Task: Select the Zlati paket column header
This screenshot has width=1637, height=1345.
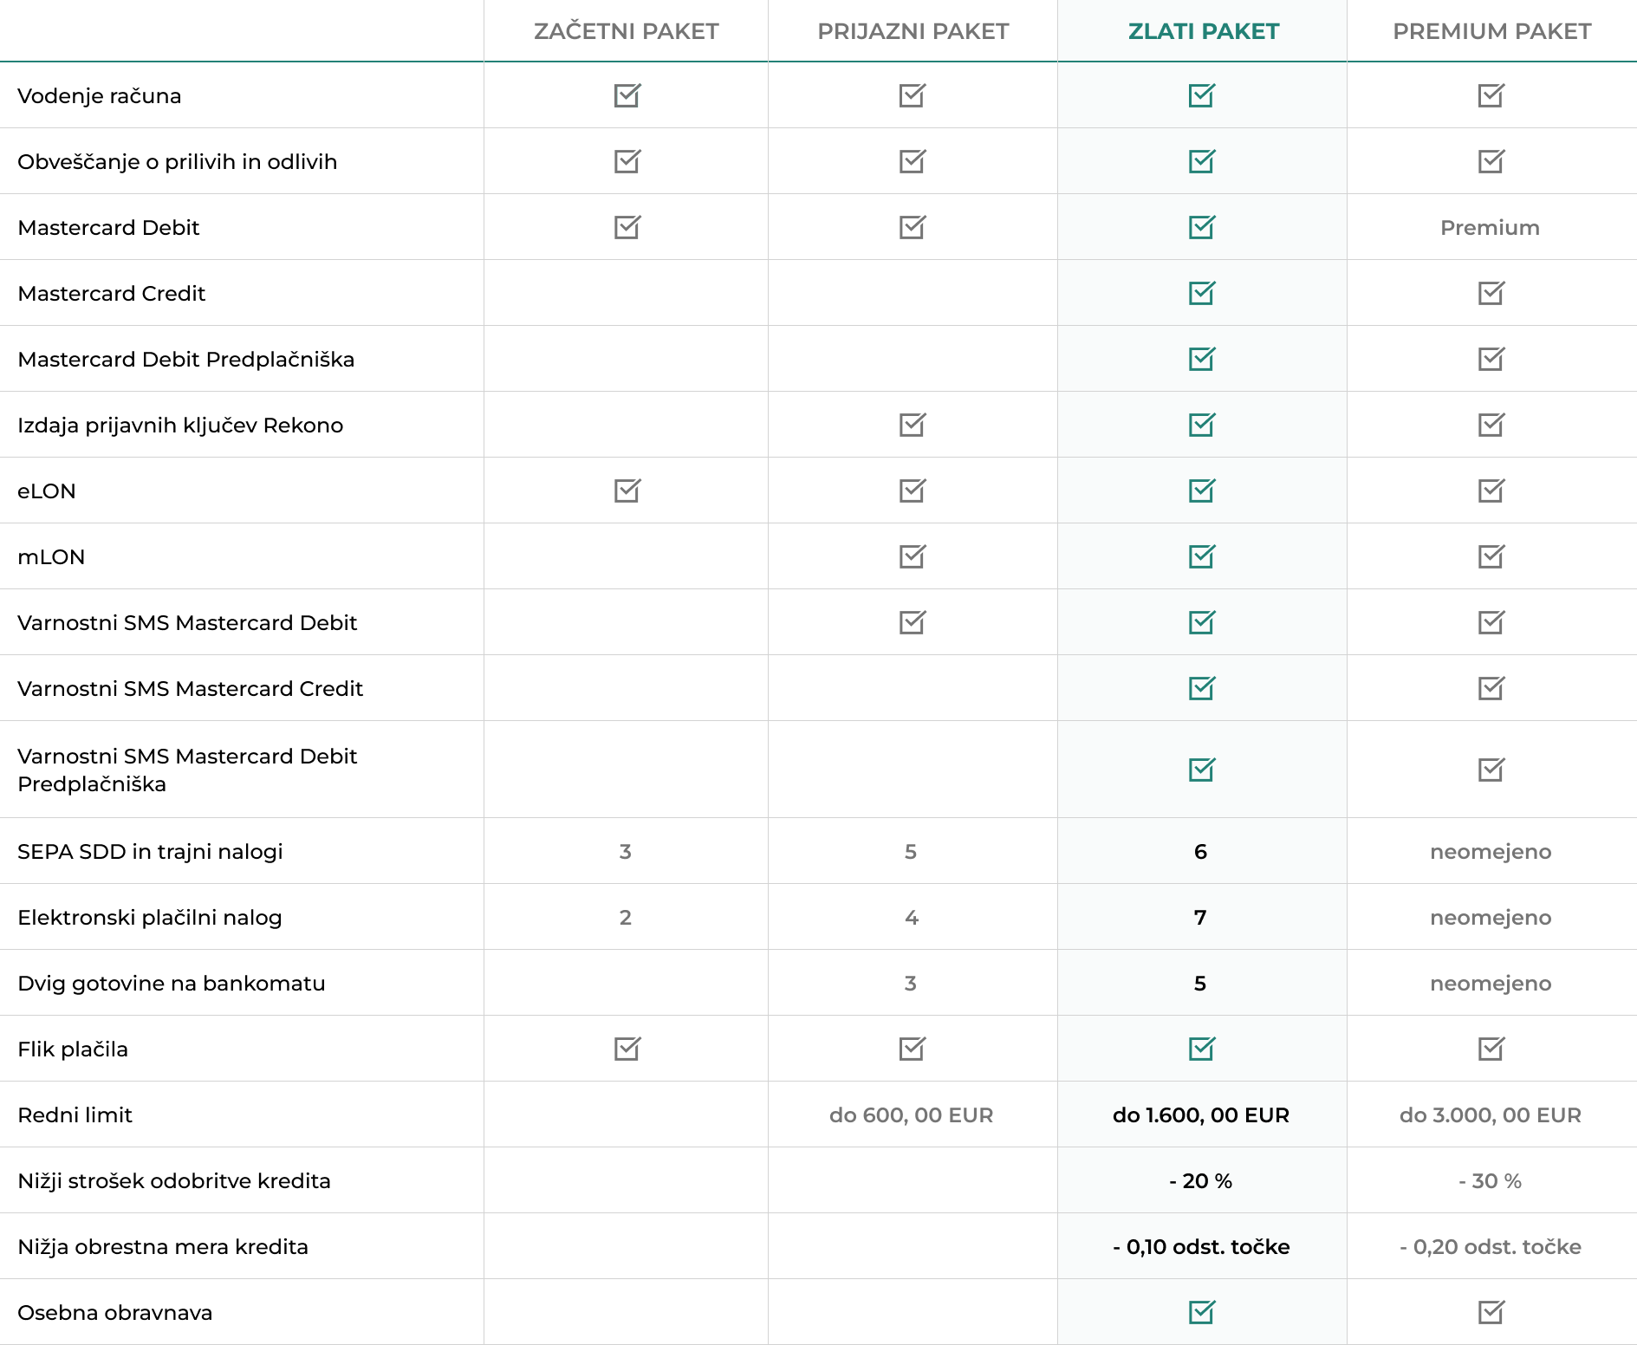Action: pos(1203,31)
